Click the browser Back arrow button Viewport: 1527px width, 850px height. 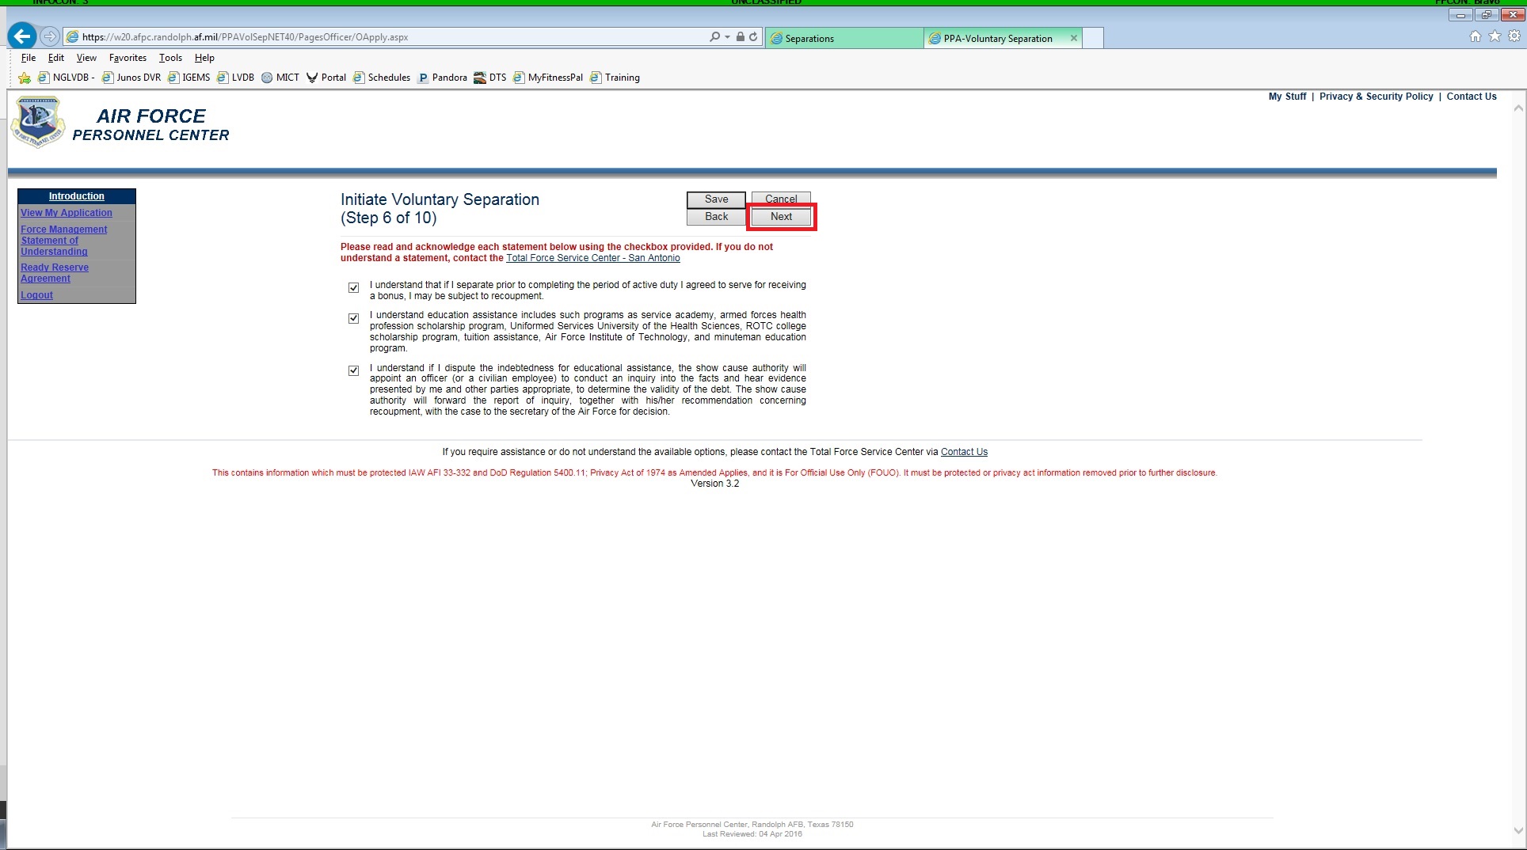tap(22, 36)
